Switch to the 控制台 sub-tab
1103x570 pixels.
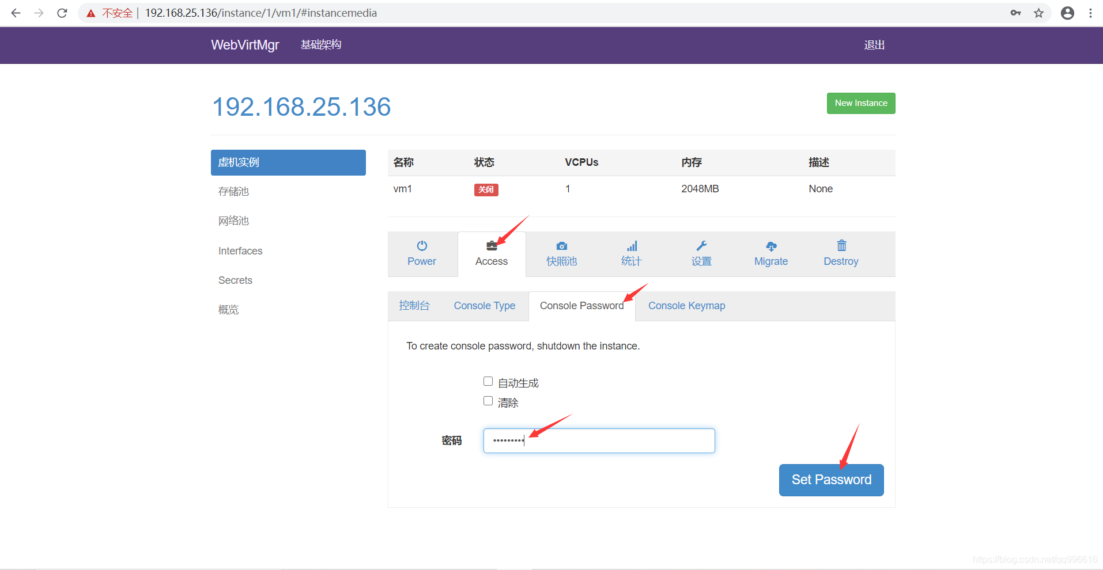[414, 306]
